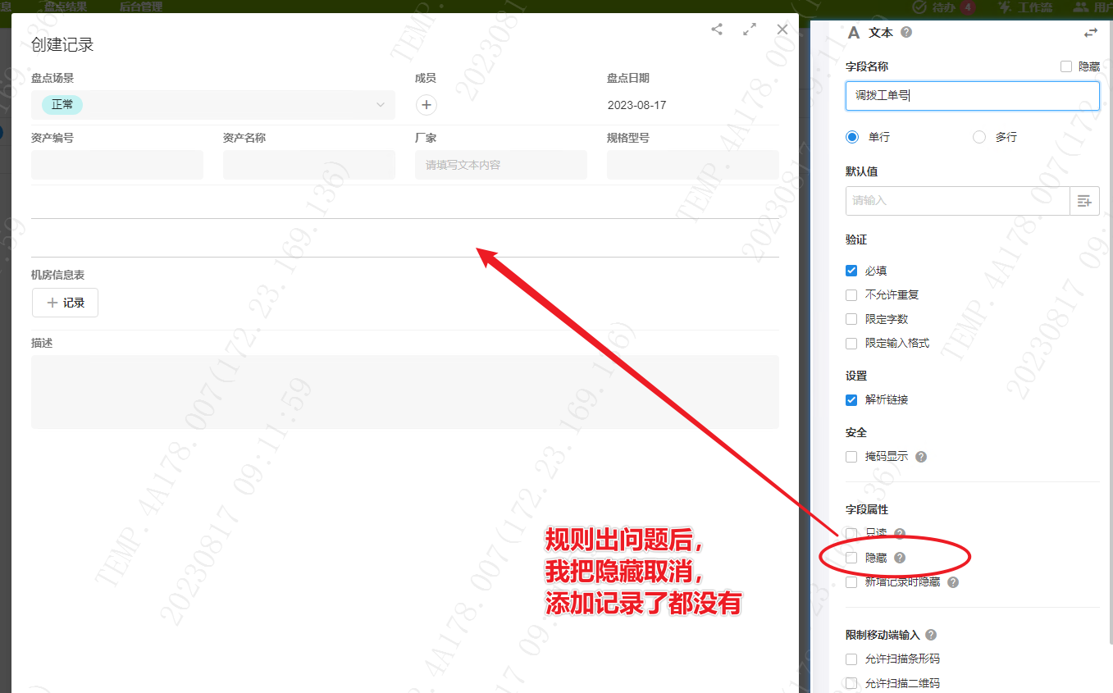
Task: Select the 多行 radio option
Action: coord(978,138)
